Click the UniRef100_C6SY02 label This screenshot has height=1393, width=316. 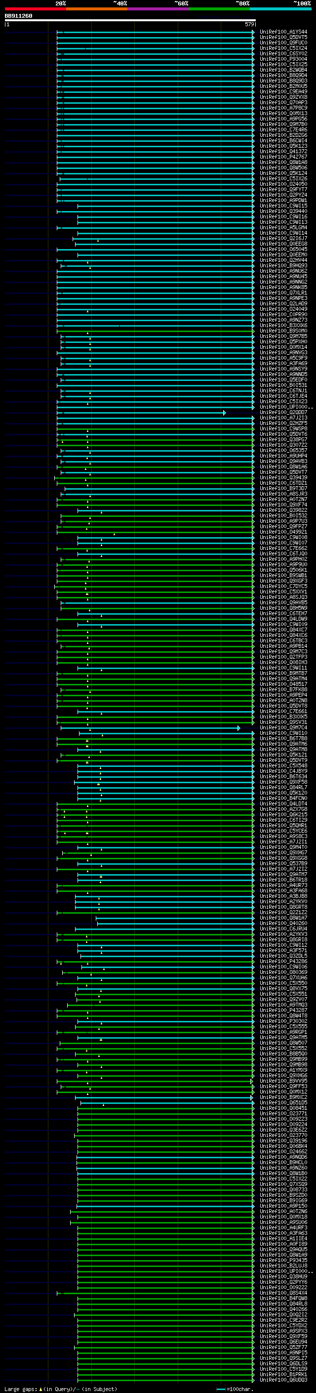[x=283, y=54]
